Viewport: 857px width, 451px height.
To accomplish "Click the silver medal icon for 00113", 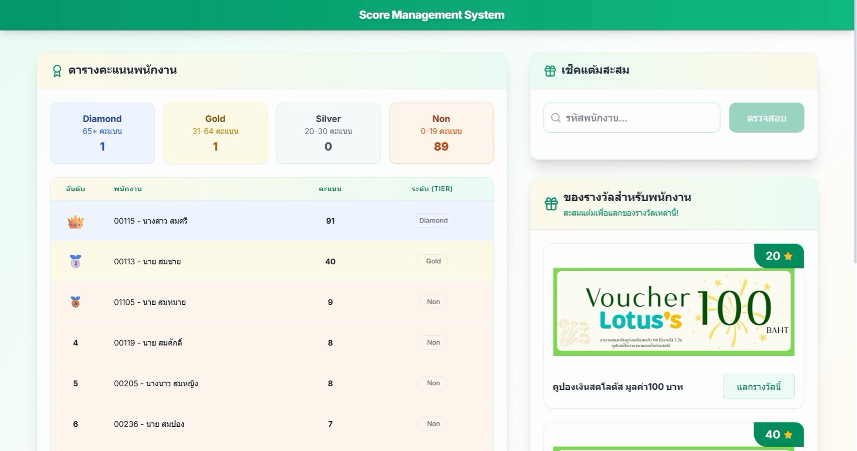I will pos(75,261).
